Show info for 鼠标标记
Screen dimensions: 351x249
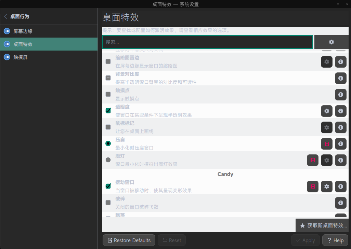coord(340,127)
